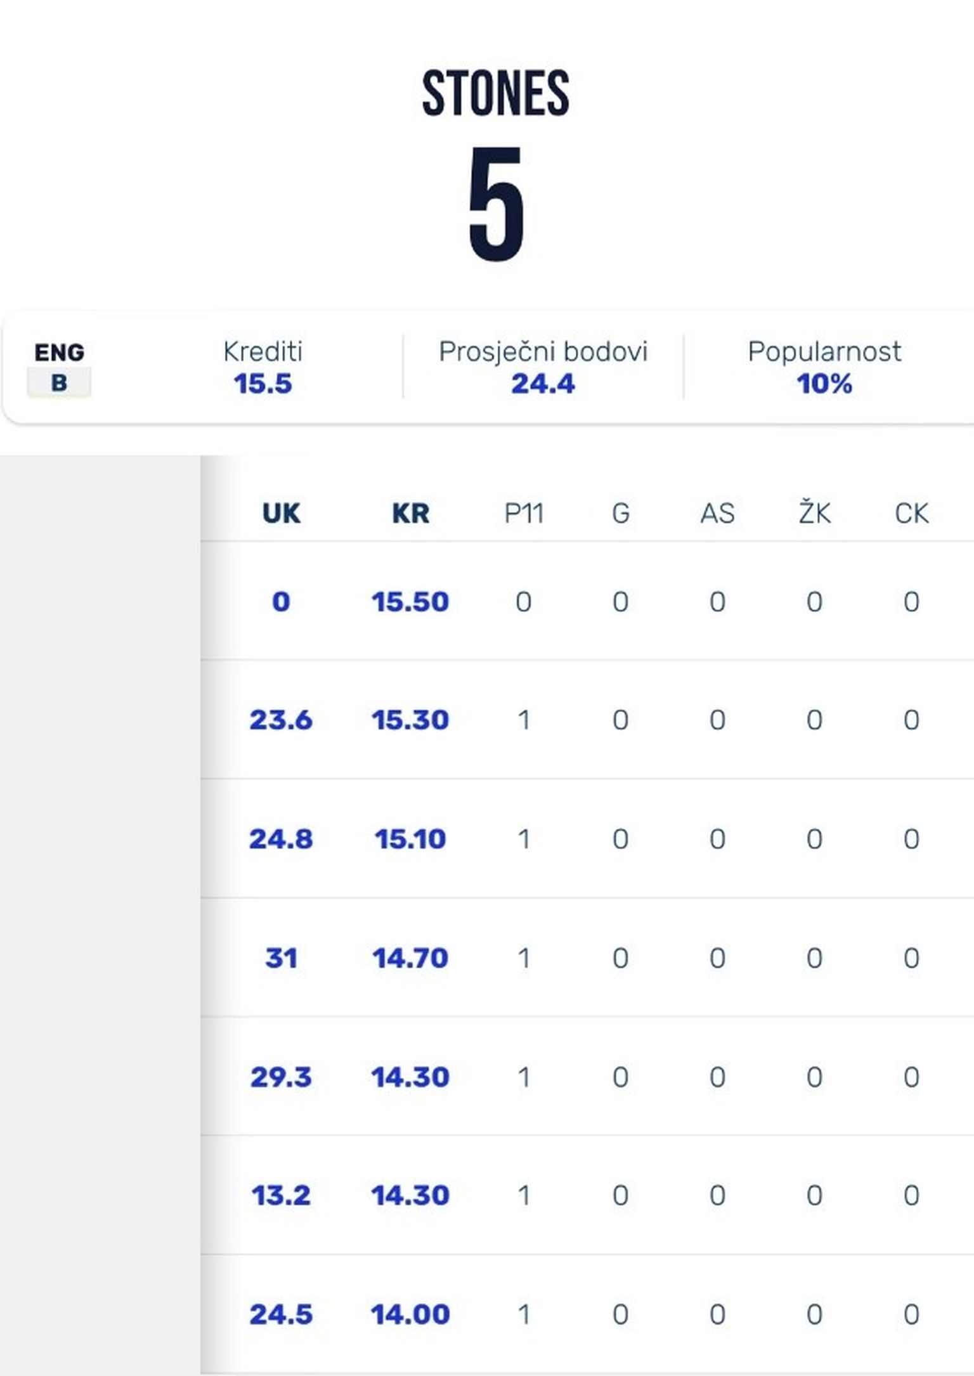Click the 31 points value
Screen dimensions: 974x1376
click(x=281, y=957)
